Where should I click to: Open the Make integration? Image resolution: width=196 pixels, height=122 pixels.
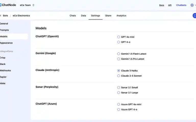tap(3, 83)
